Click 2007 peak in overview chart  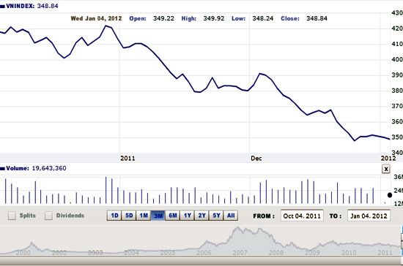pos(238,228)
